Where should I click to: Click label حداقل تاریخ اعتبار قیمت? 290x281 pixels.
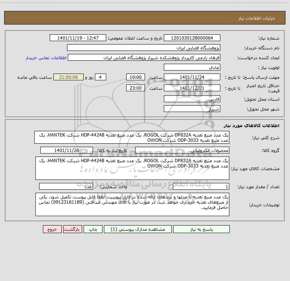(263, 88)
